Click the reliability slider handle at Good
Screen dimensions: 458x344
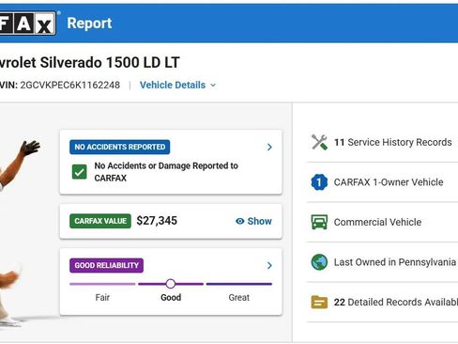coord(171,284)
